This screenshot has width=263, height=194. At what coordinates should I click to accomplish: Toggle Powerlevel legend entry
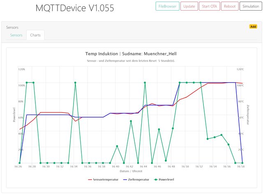click(164, 180)
